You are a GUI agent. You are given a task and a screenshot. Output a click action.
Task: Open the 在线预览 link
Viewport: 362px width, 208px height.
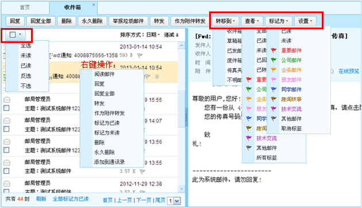pos(349,71)
